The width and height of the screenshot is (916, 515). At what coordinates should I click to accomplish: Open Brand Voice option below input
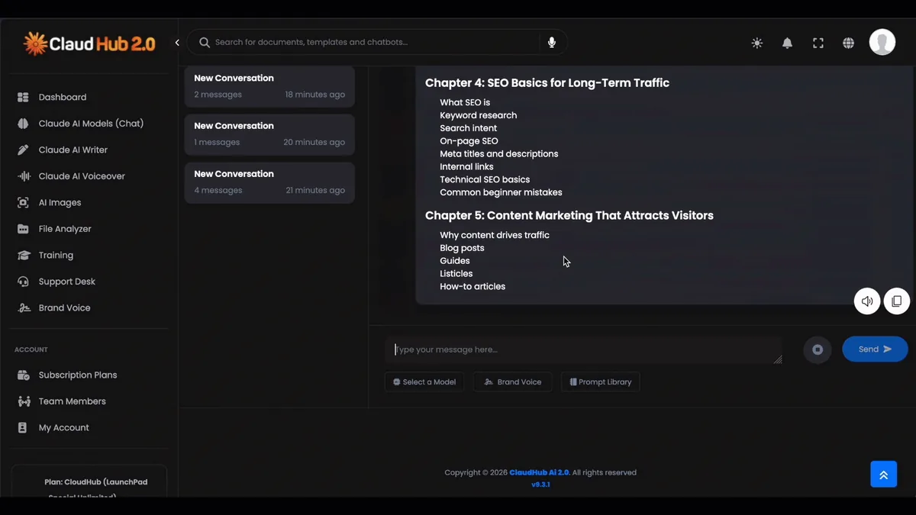pos(513,382)
